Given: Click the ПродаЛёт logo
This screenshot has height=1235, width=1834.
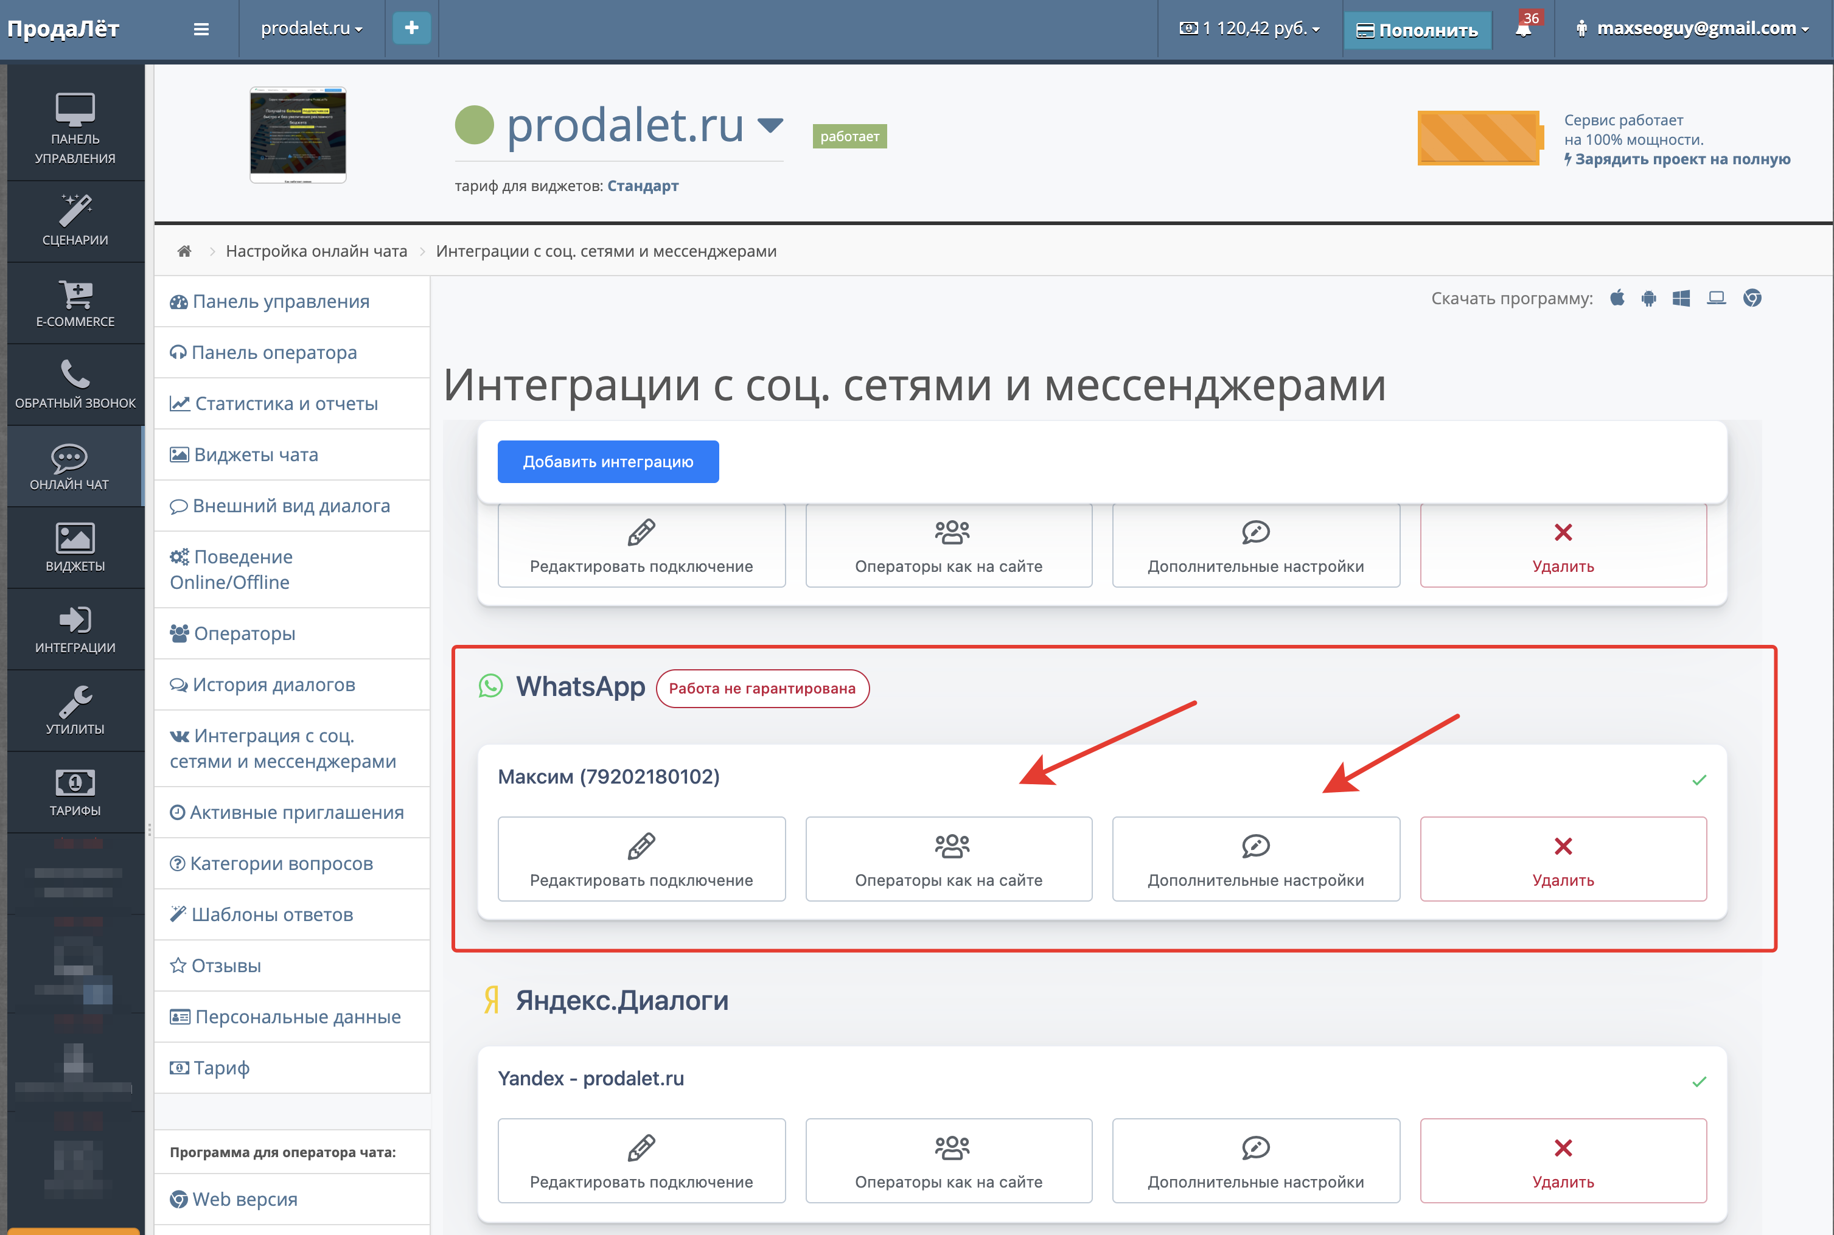Looking at the screenshot, I should (63, 29).
